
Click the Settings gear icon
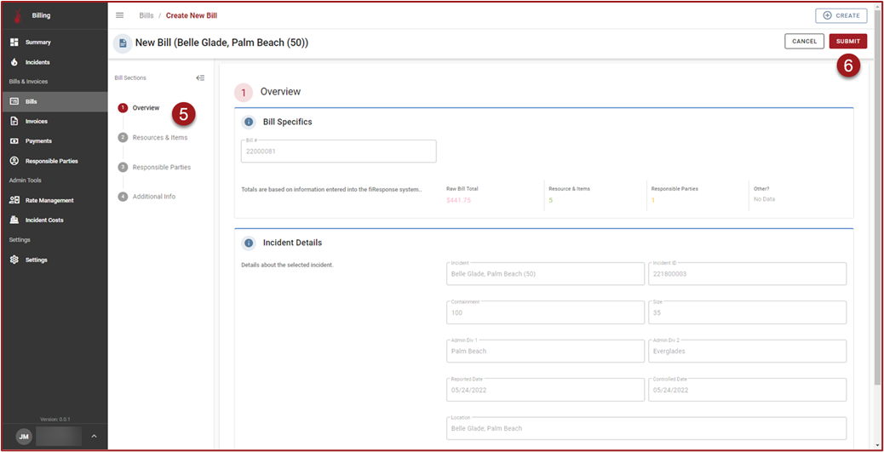click(14, 260)
